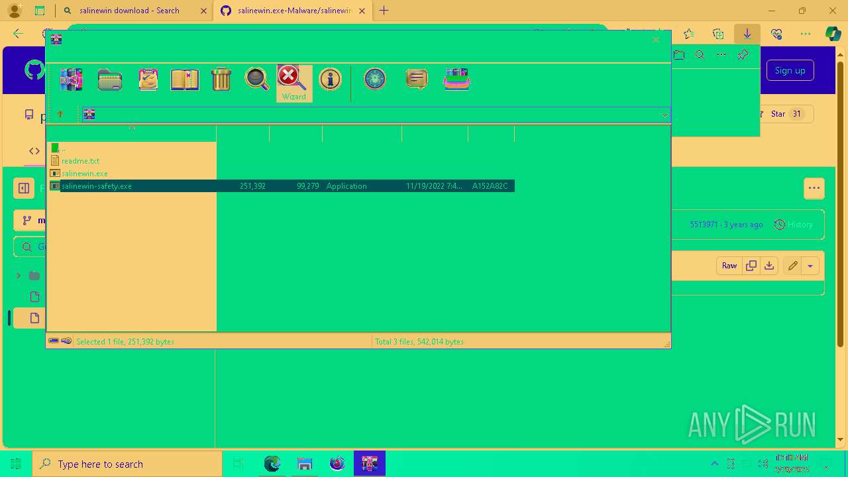Click the taskbar 'Type here to search' box
848x477 pixels.
[x=127, y=464]
